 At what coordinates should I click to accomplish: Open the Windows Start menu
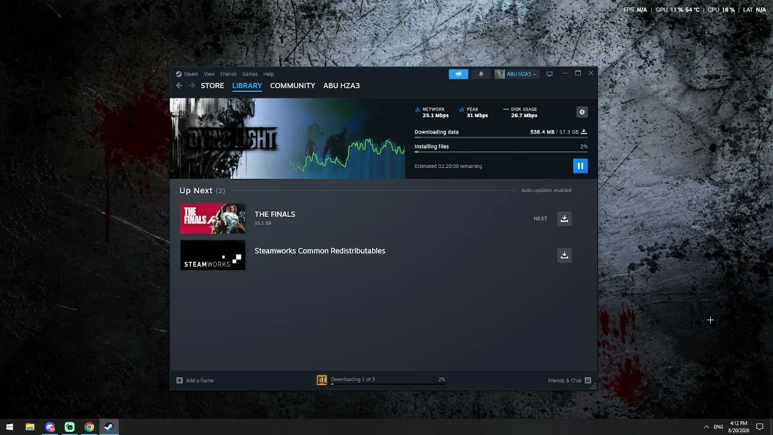tap(10, 427)
